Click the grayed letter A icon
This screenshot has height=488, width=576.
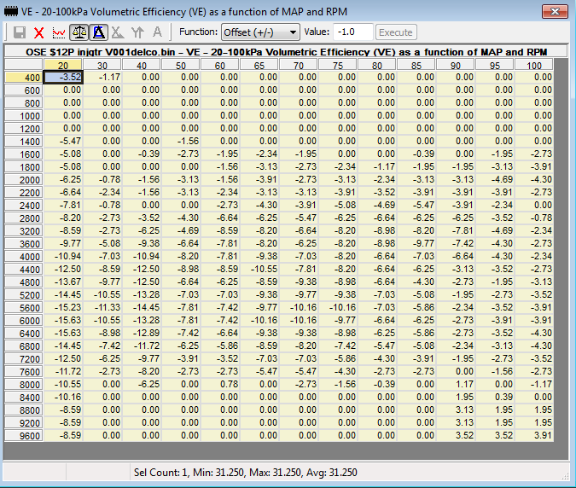[x=157, y=32]
